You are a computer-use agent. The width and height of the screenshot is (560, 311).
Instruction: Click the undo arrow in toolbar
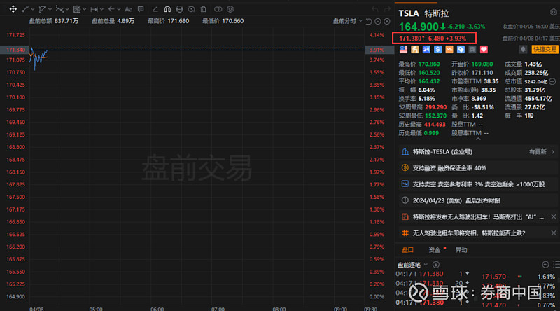click(x=374, y=9)
